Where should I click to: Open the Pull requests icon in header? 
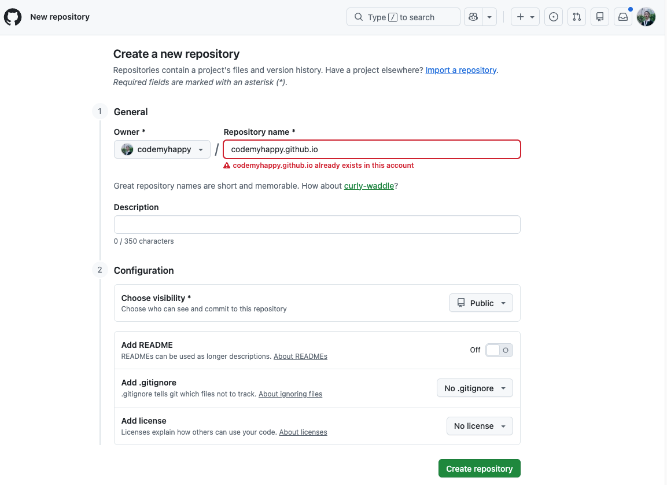(x=576, y=17)
